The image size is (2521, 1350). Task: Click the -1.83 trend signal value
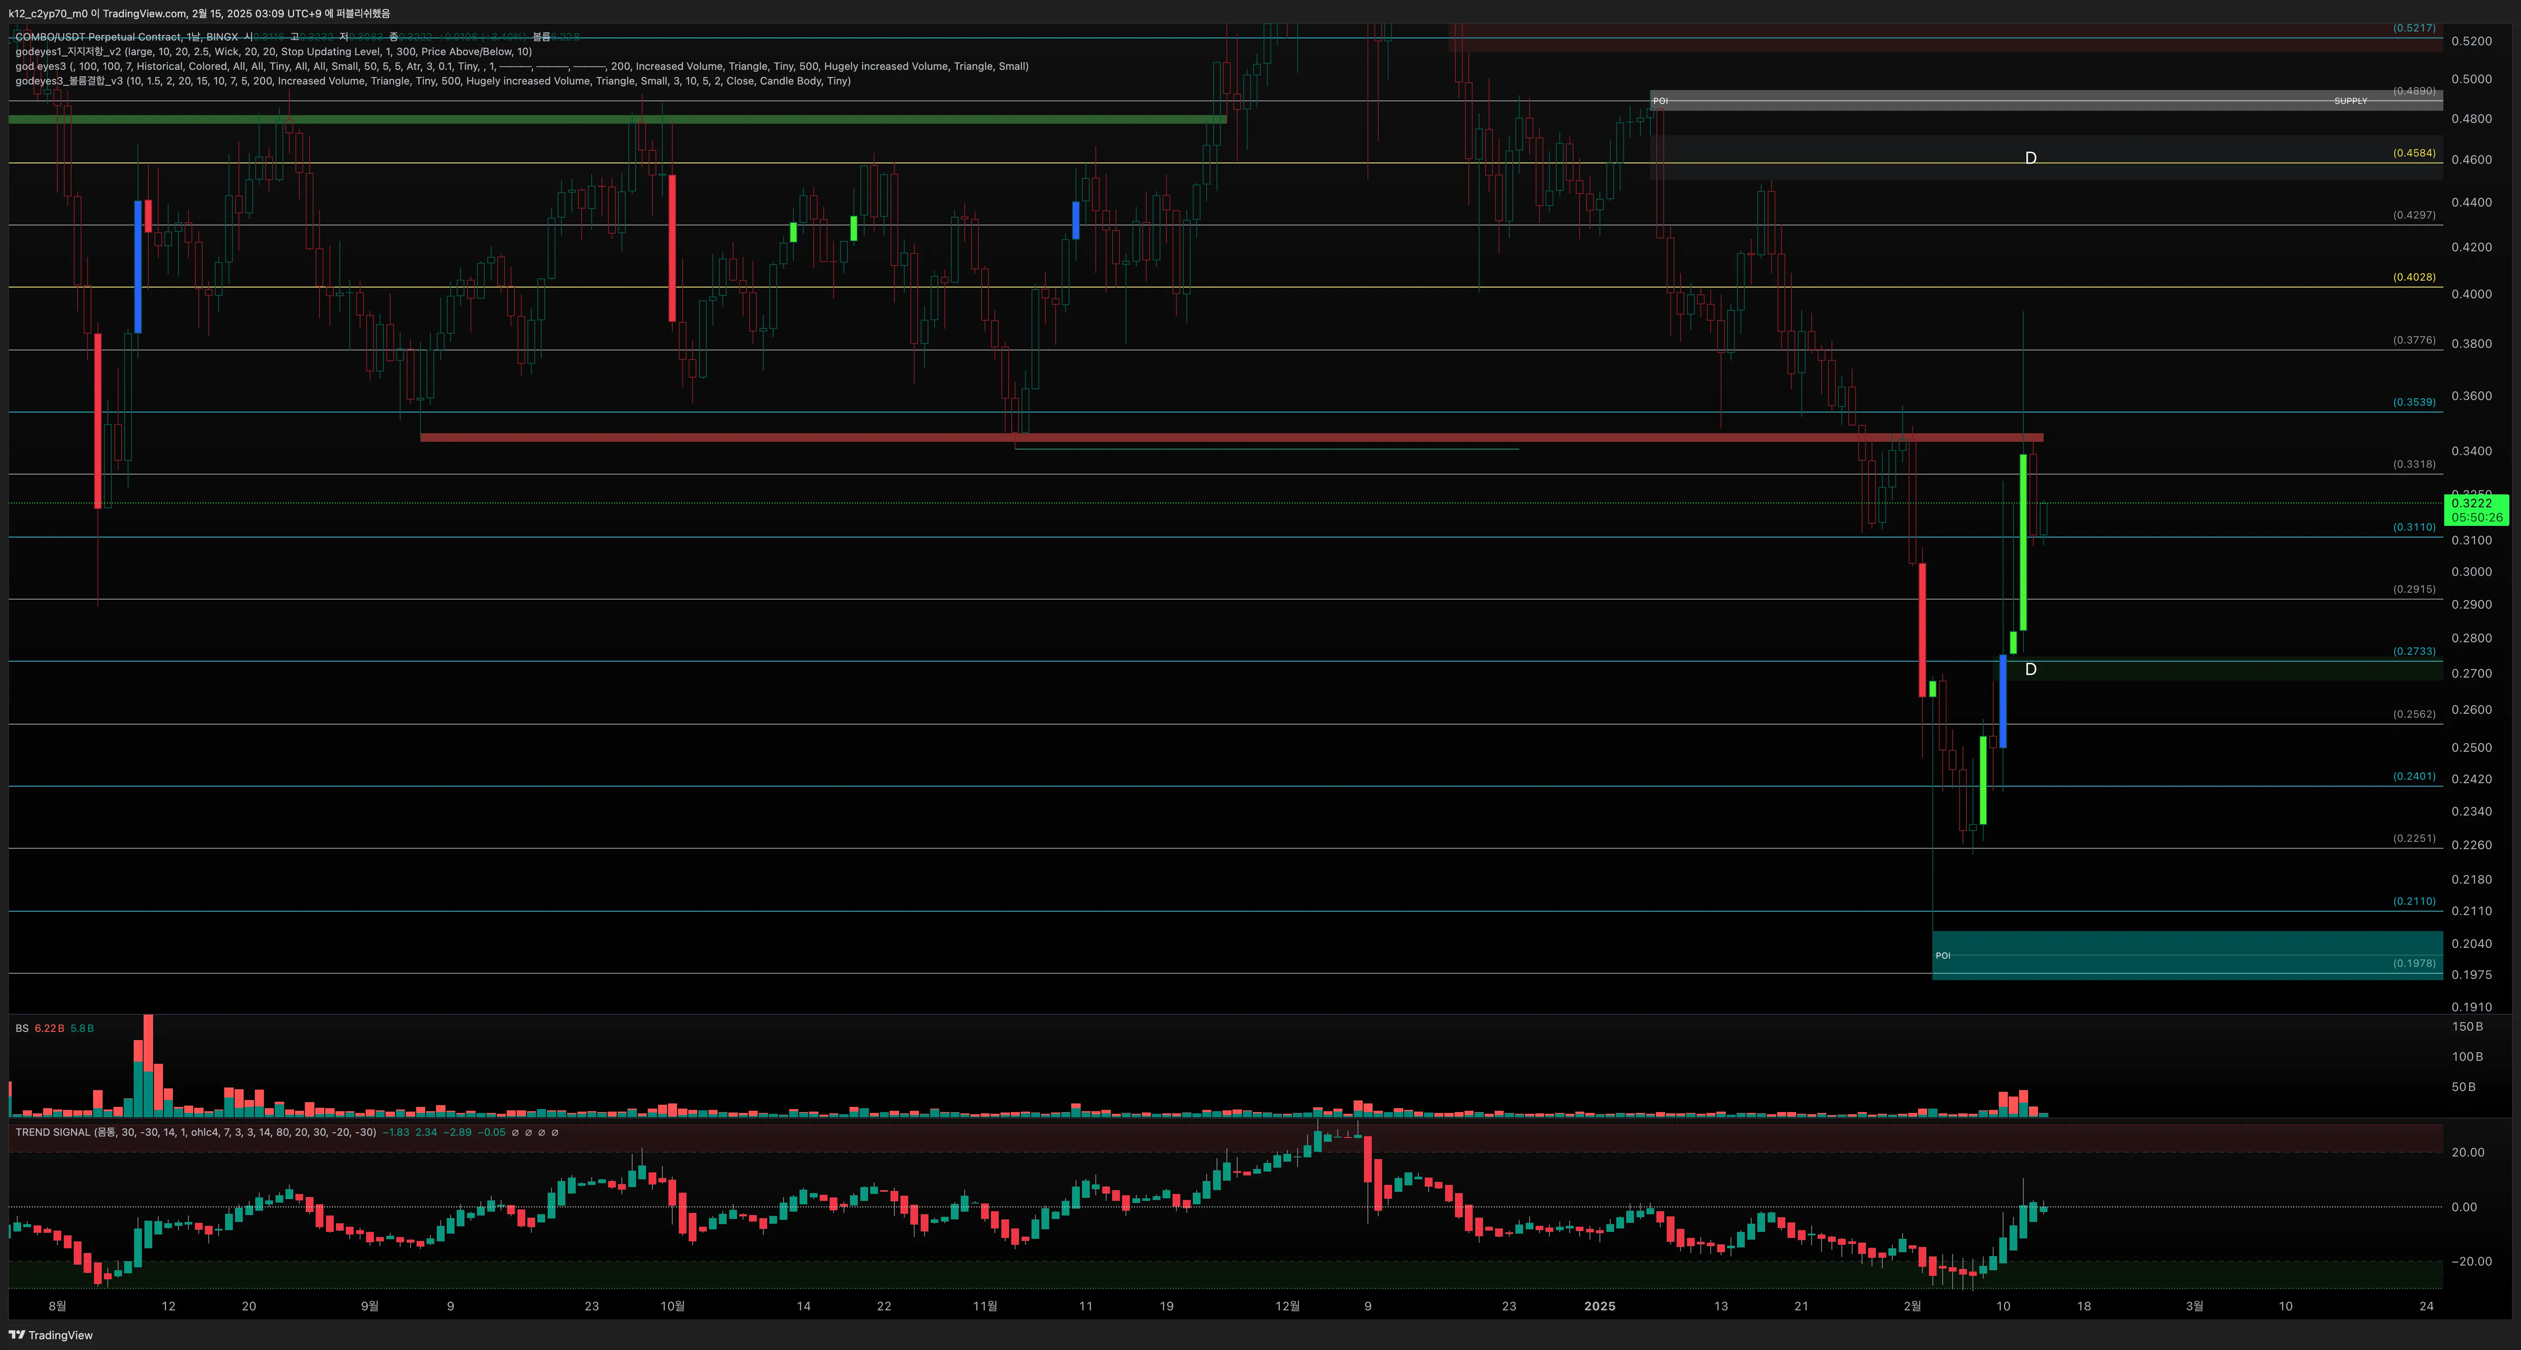(396, 1132)
